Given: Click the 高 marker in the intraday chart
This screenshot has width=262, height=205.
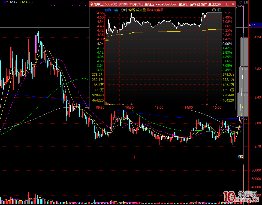Looking at the screenshot, I should pyautogui.click(x=107, y=40).
